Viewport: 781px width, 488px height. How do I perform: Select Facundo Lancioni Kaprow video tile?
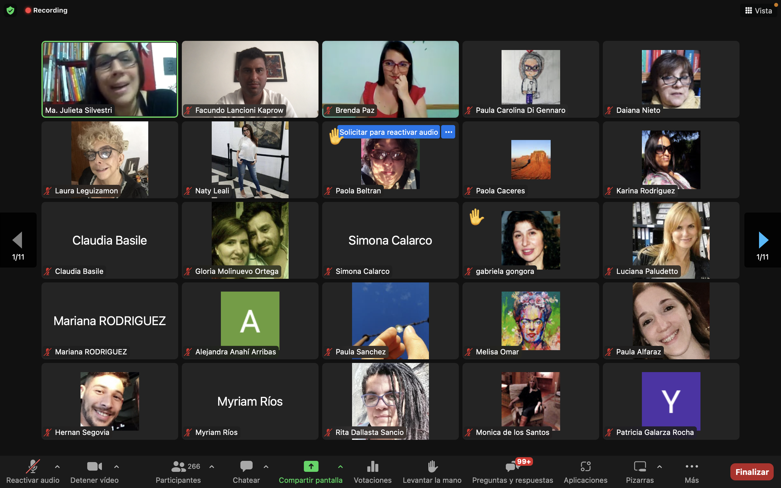(x=250, y=79)
